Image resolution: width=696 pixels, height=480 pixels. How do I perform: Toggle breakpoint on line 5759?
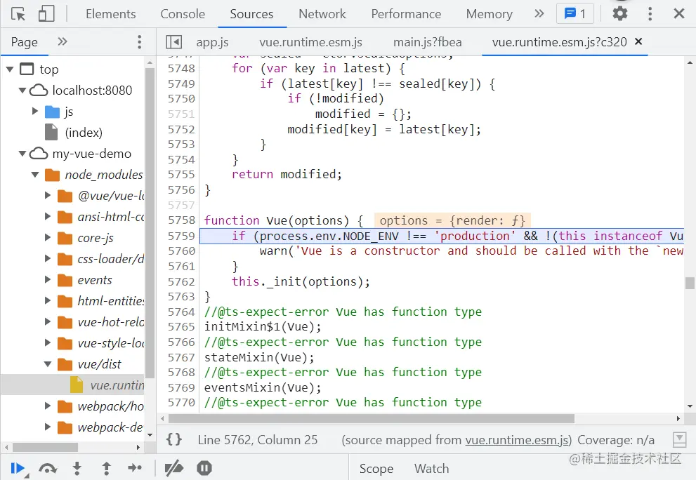coord(181,236)
